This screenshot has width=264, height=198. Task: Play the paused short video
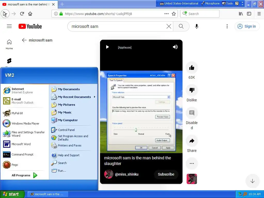108,47
